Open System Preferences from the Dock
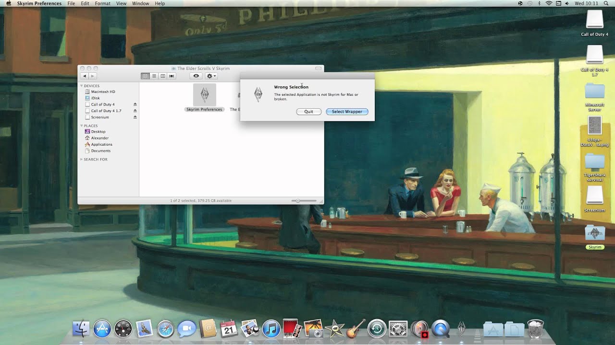 (398, 329)
